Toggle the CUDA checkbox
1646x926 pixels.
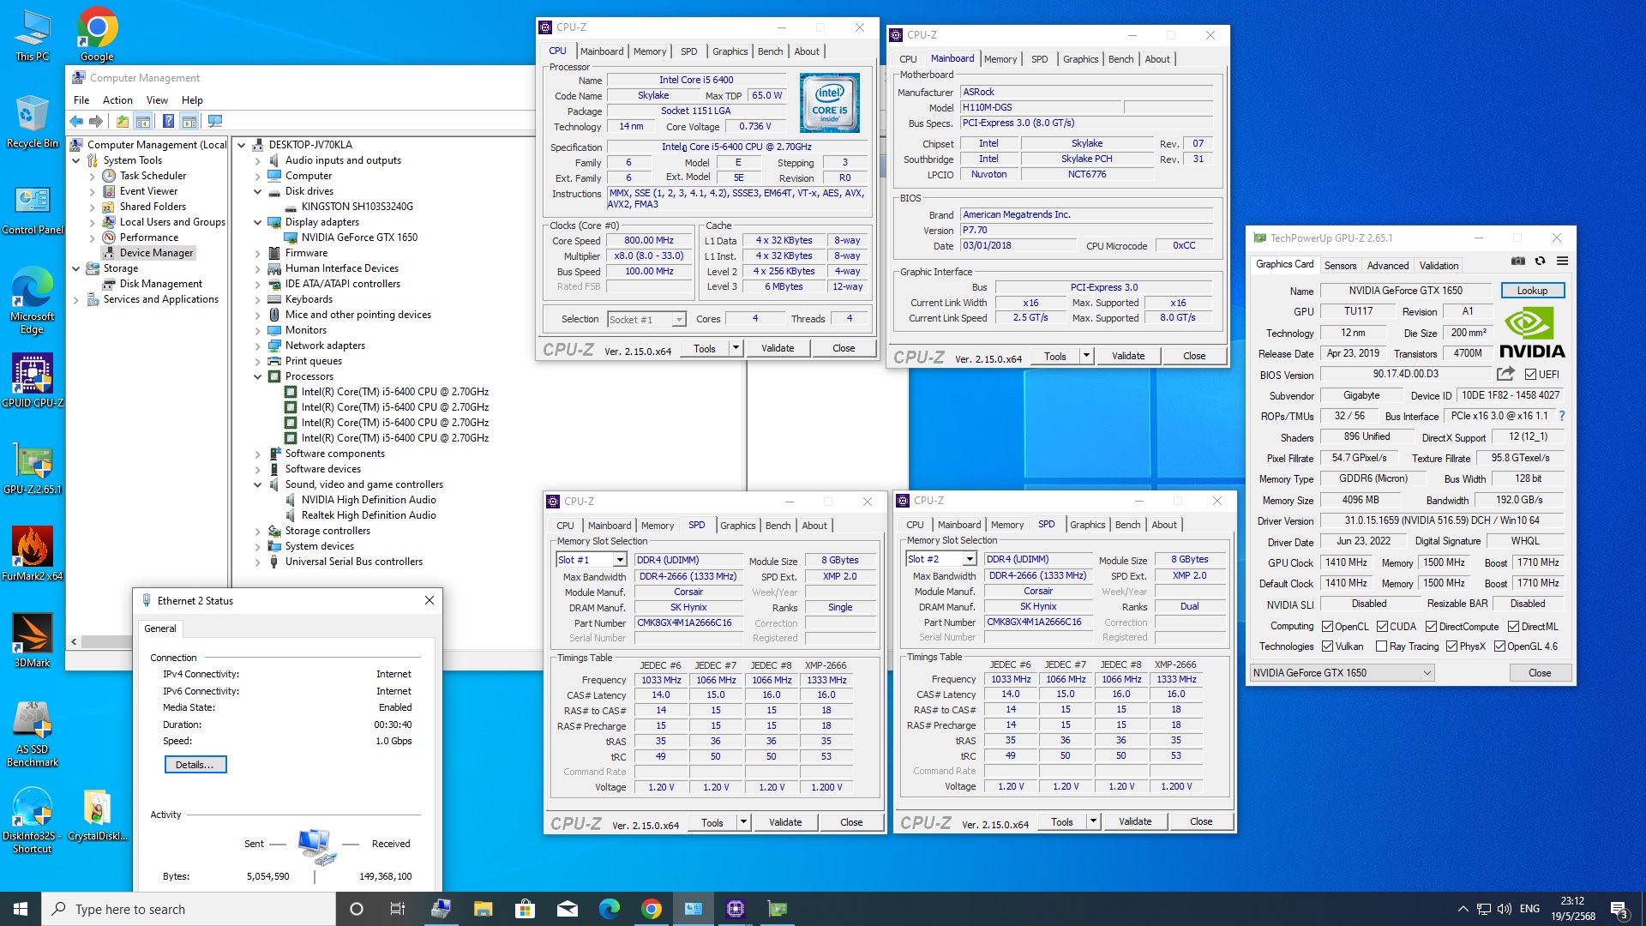point(1382,627)
